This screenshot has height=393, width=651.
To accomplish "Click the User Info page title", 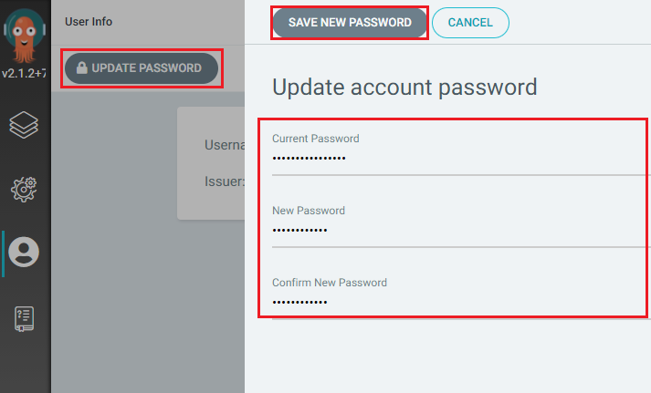I will [x=89, y=21].
